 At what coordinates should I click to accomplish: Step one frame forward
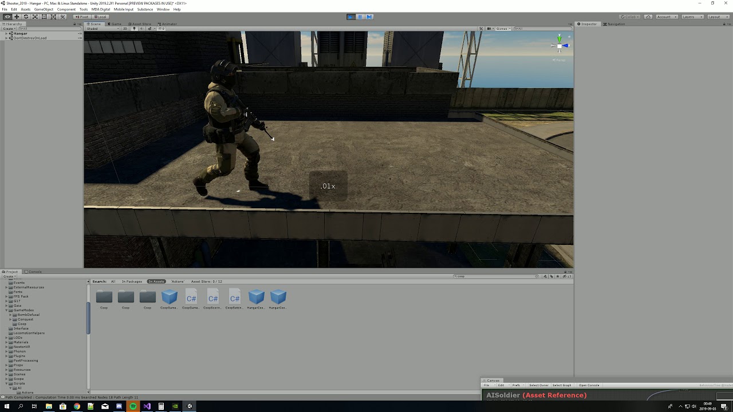tap(369, 17)
